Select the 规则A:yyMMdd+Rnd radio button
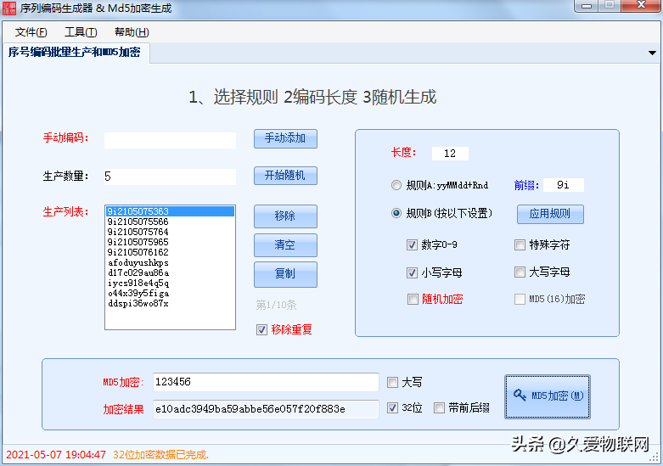The image size is (663, 466). coord(396,185)
